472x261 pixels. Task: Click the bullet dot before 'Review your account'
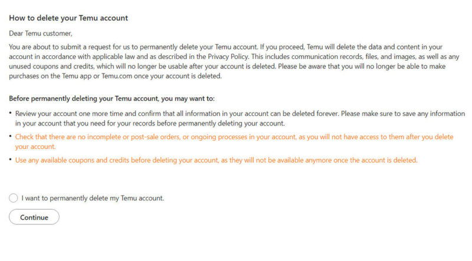click(11, 113)
